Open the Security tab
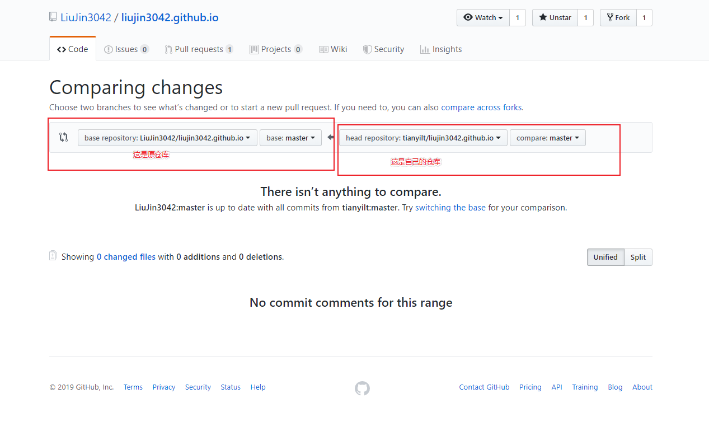This screenshot has height=445, width=709. tap(383, 49)
